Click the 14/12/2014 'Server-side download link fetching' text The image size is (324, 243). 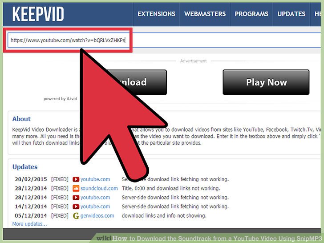point(175,207)
